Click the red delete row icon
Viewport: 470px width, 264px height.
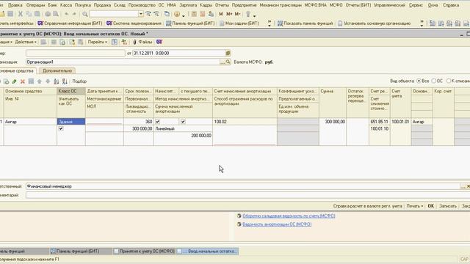23,81
